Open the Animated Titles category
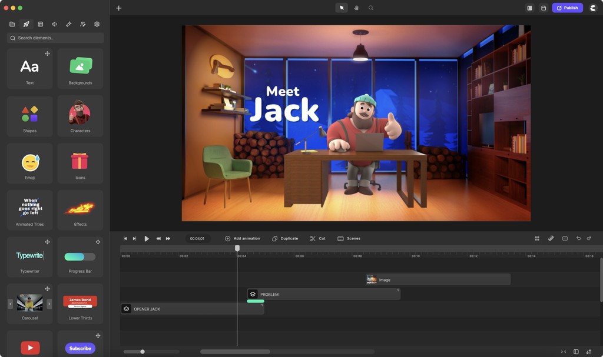This screenshot has width=603, height=357. pos(29,211)
